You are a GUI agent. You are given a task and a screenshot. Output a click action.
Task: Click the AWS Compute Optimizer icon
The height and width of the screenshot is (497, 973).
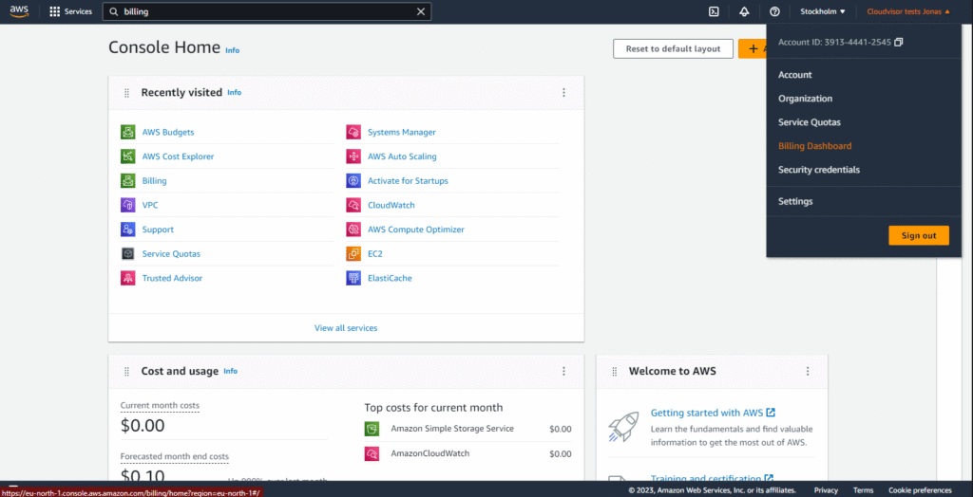(x=353, y=230)
